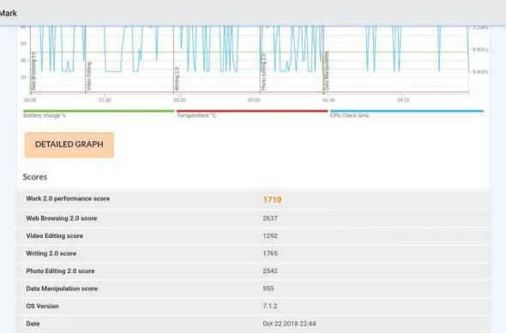Click the 7.1.2 OS version value
Viewport: 506px width, 333px height.
(x=270, y=306)
